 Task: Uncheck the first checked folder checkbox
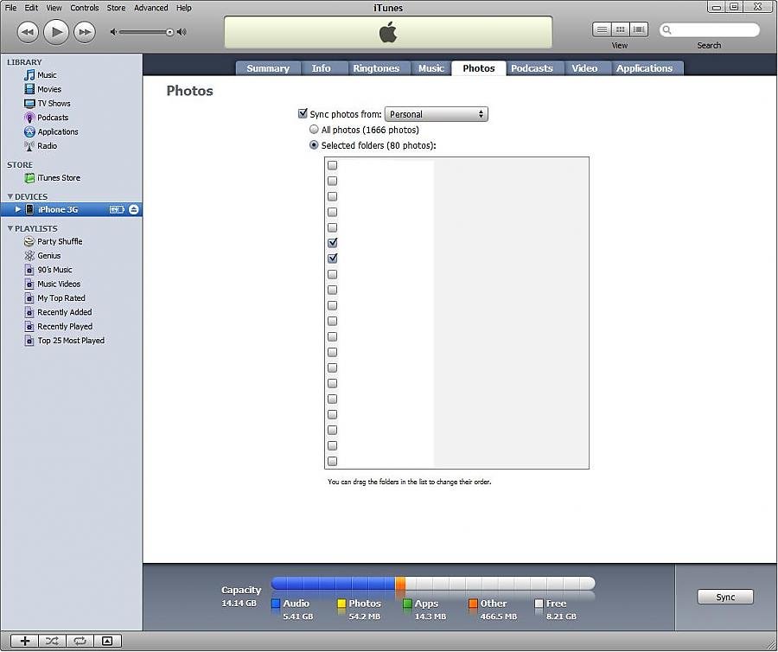333,243
